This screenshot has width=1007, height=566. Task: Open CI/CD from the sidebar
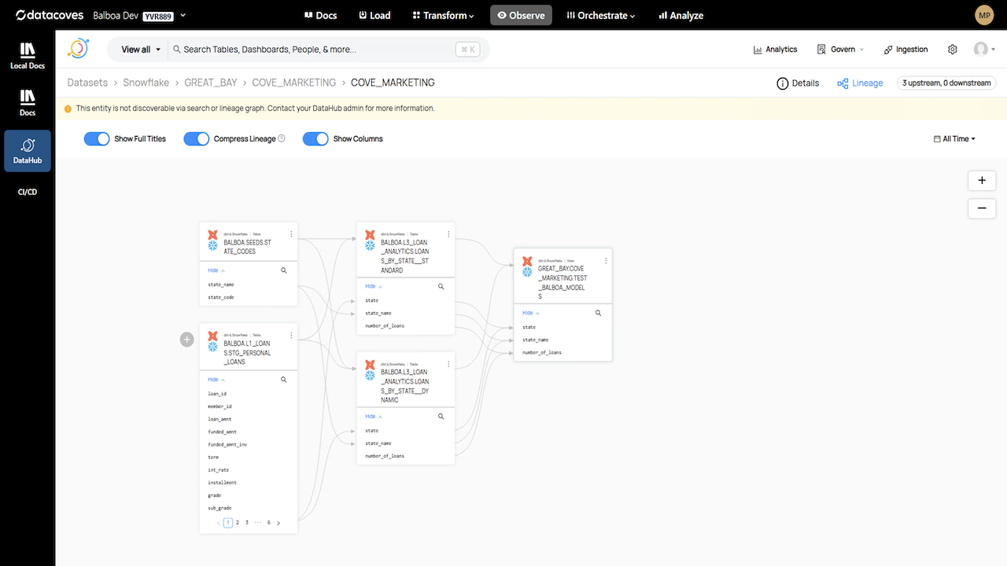coord(28,192)
